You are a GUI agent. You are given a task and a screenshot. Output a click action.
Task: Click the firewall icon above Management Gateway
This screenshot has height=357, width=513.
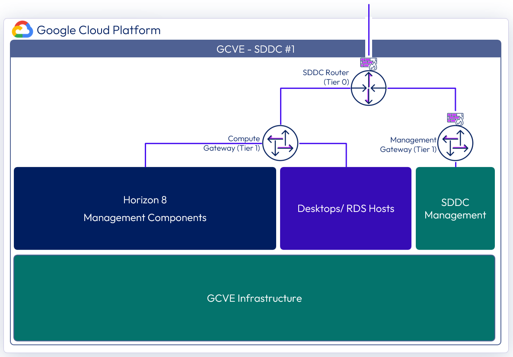click(x=455, y=119)
